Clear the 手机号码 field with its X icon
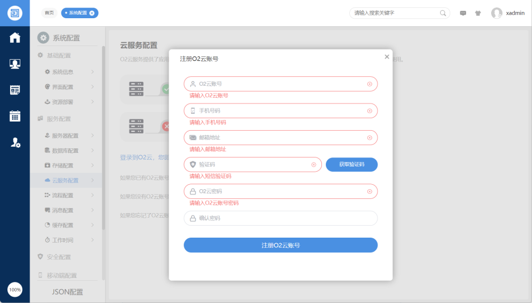This screenshot has height=303, width=532. tap(370, 111)
